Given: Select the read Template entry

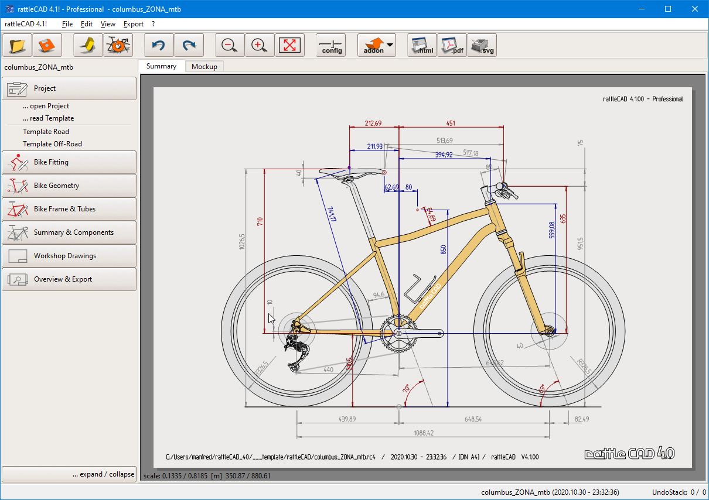Looking at the screenshot, I should [48, 118].
